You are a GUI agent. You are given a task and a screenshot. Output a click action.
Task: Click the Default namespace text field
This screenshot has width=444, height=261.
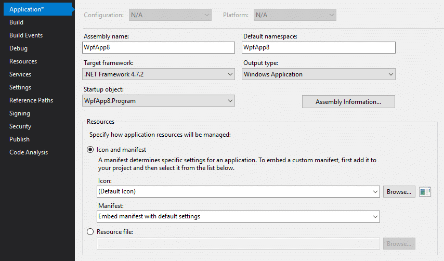click(x=319, y=47)
